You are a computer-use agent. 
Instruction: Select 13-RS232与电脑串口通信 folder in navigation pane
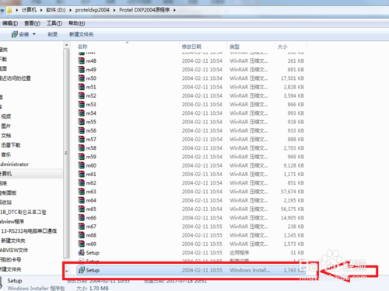pos(29,231)
